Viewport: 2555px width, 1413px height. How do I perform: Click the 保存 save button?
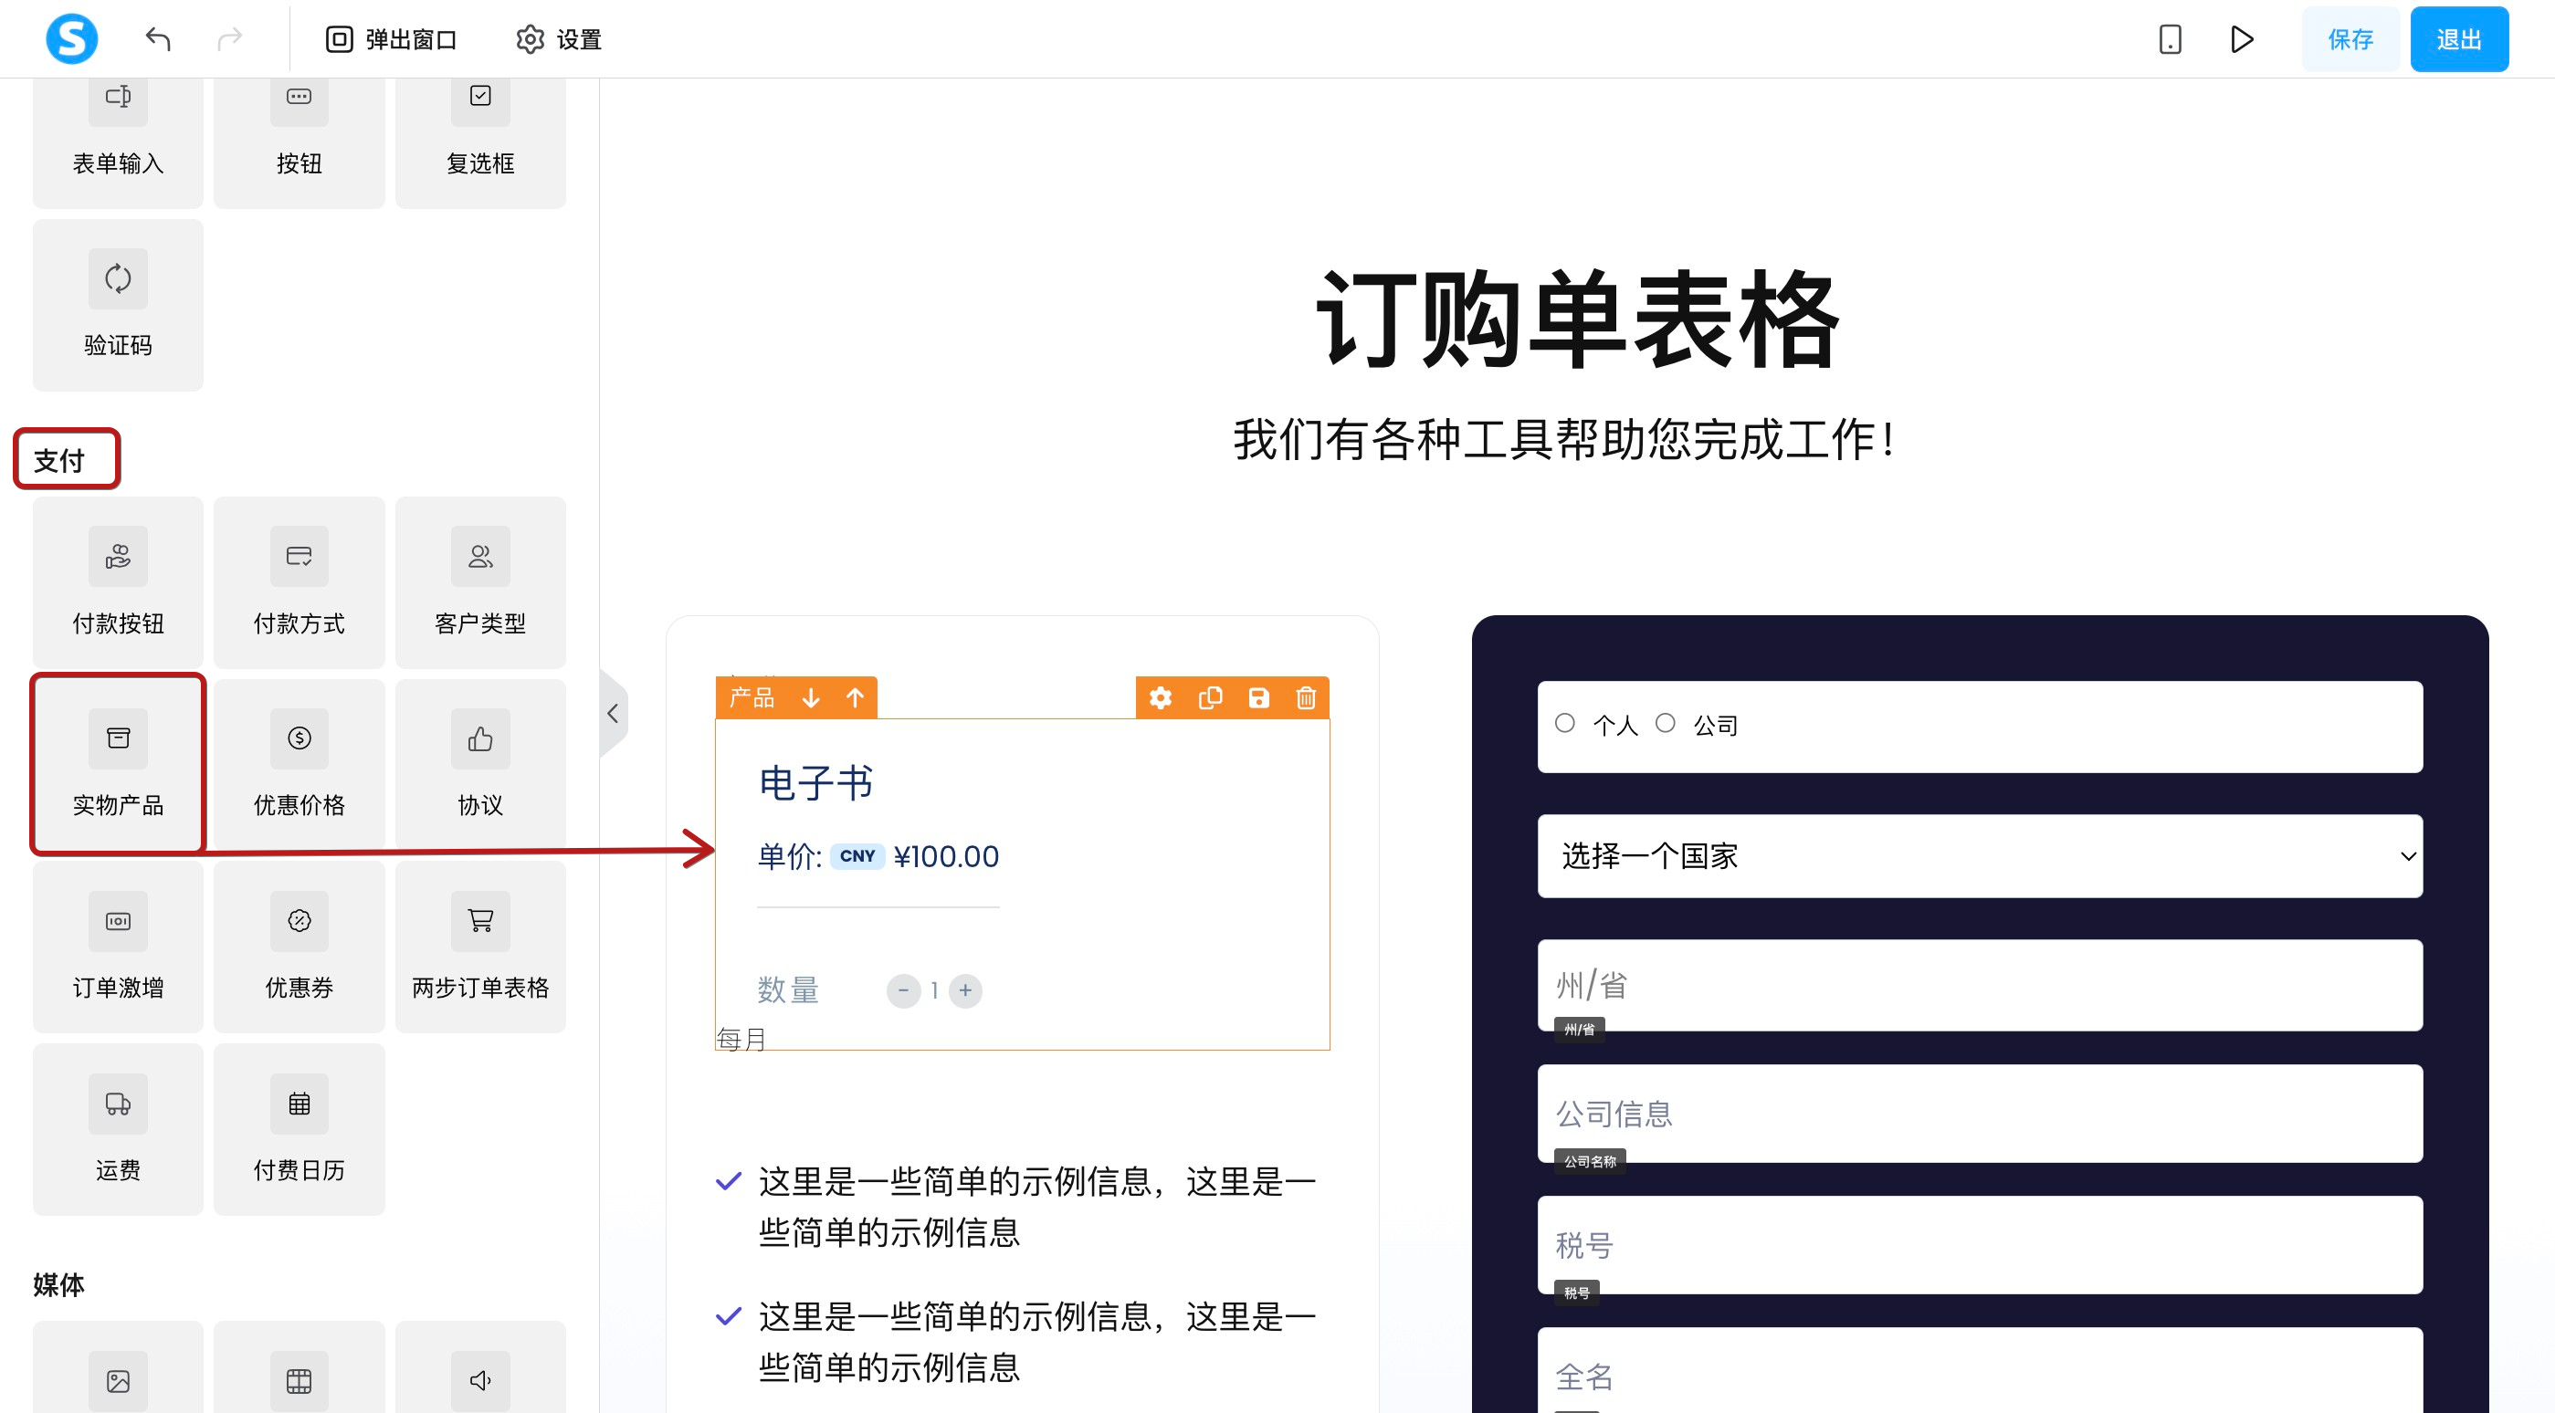tap(2350, 38)
